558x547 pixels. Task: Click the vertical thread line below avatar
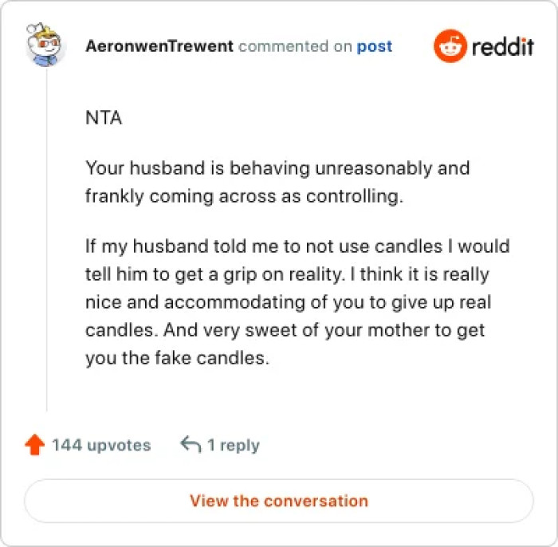tap(46, 239)
